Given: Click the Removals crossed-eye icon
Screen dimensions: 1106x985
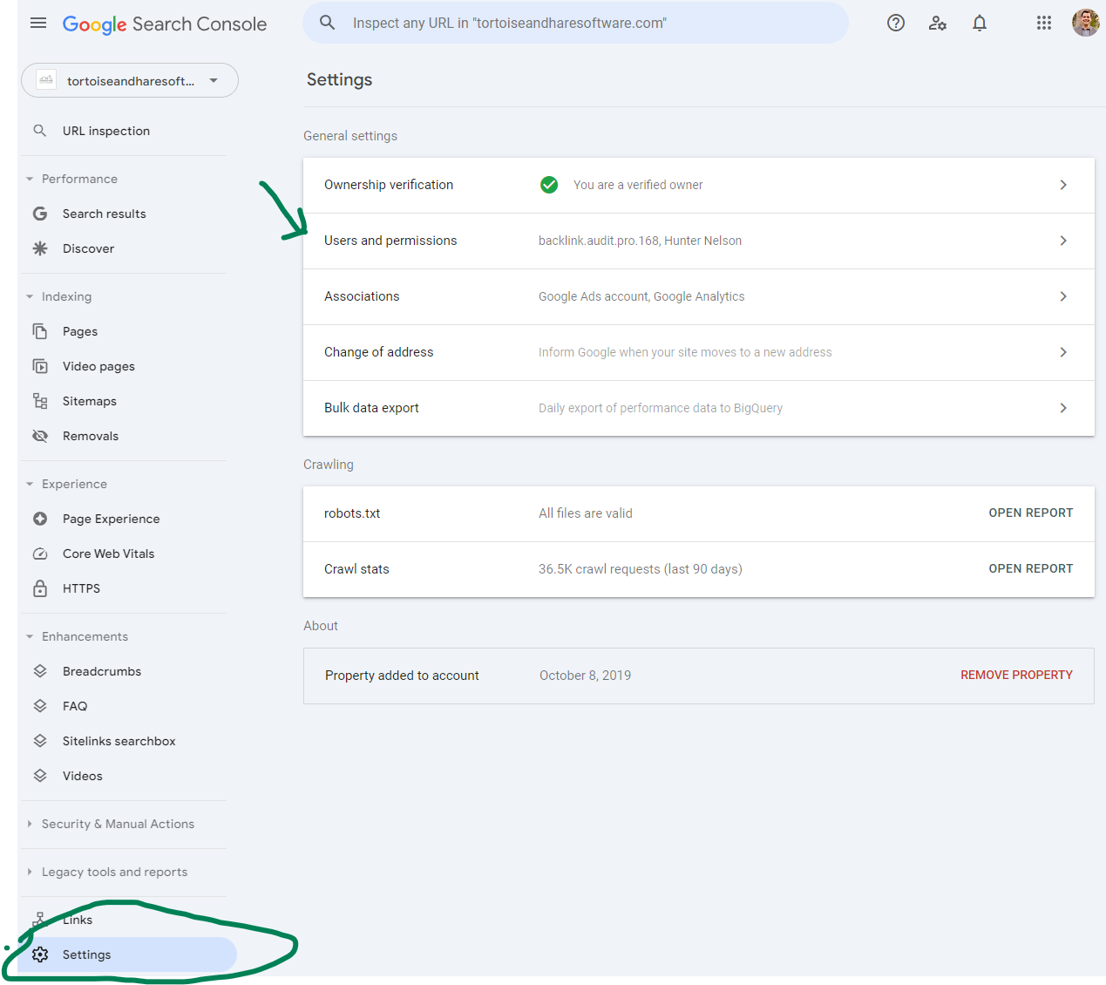Looking at the screenshot, I should click(x=40, y=436).
